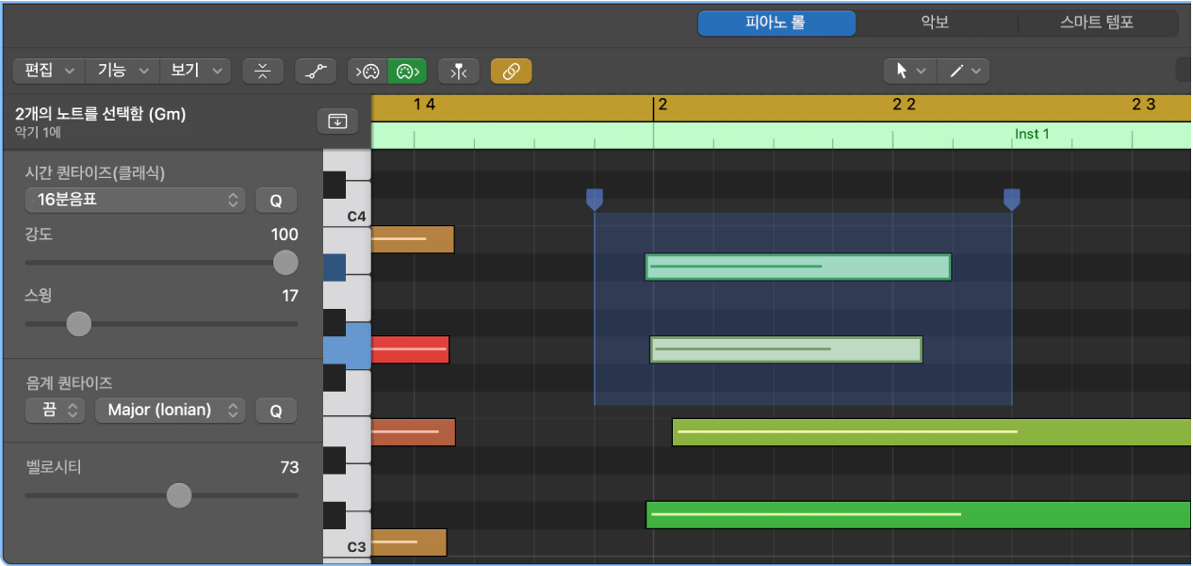Click the time quantize Q button
This screenshot has width=1193, height=566.
(x=276, y=200)
